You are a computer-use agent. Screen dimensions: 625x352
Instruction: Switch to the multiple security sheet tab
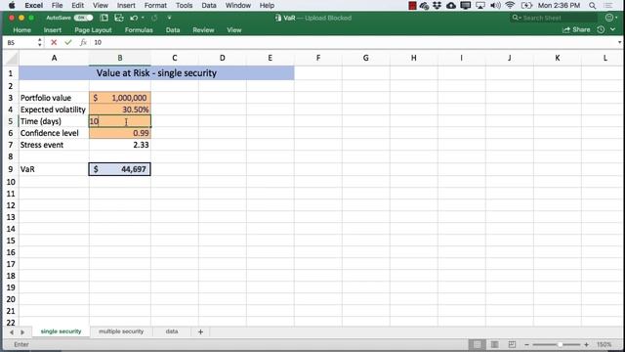pos(121,331)
